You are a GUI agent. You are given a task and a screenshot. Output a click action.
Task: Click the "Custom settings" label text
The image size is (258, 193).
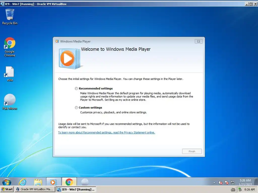[x=90, y=108]
